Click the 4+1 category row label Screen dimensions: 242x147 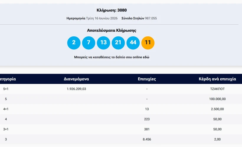(x=6, y=109)
